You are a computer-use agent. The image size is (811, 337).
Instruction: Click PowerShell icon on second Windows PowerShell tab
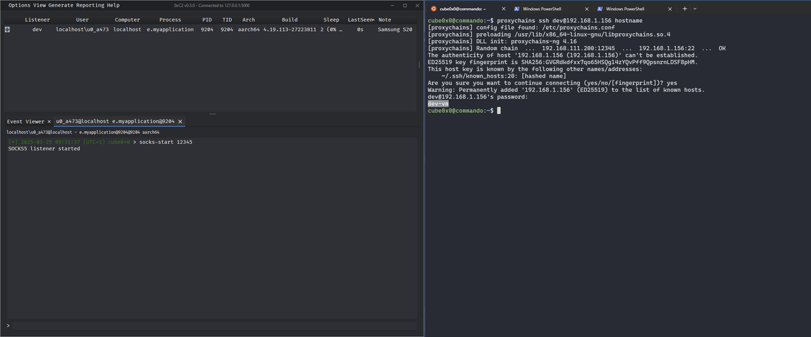pyautogui.click(x=600, y=9)
